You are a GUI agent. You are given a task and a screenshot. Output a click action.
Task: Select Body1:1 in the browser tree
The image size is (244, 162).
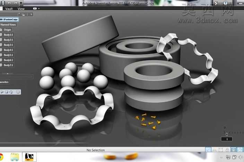[8, 35]
